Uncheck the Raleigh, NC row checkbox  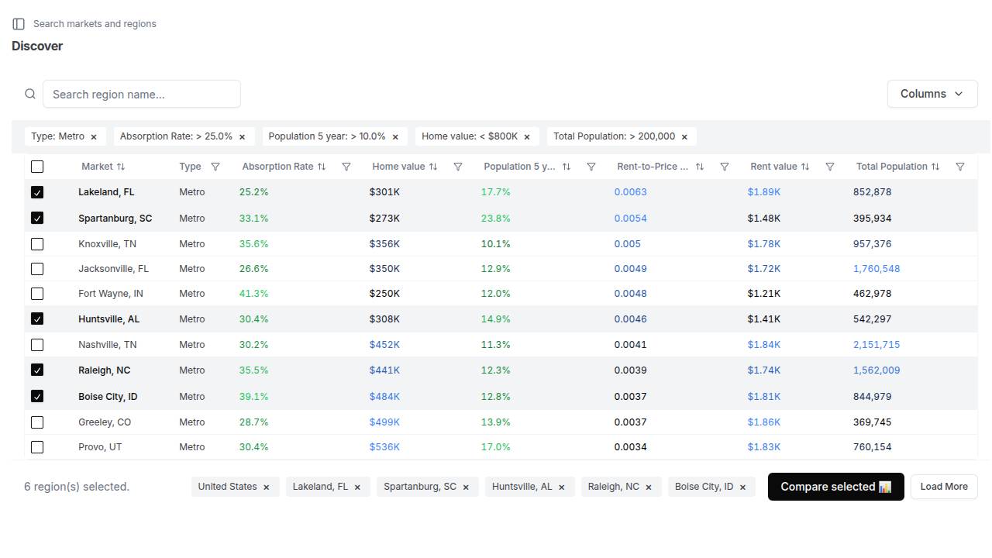coord(37,370)
